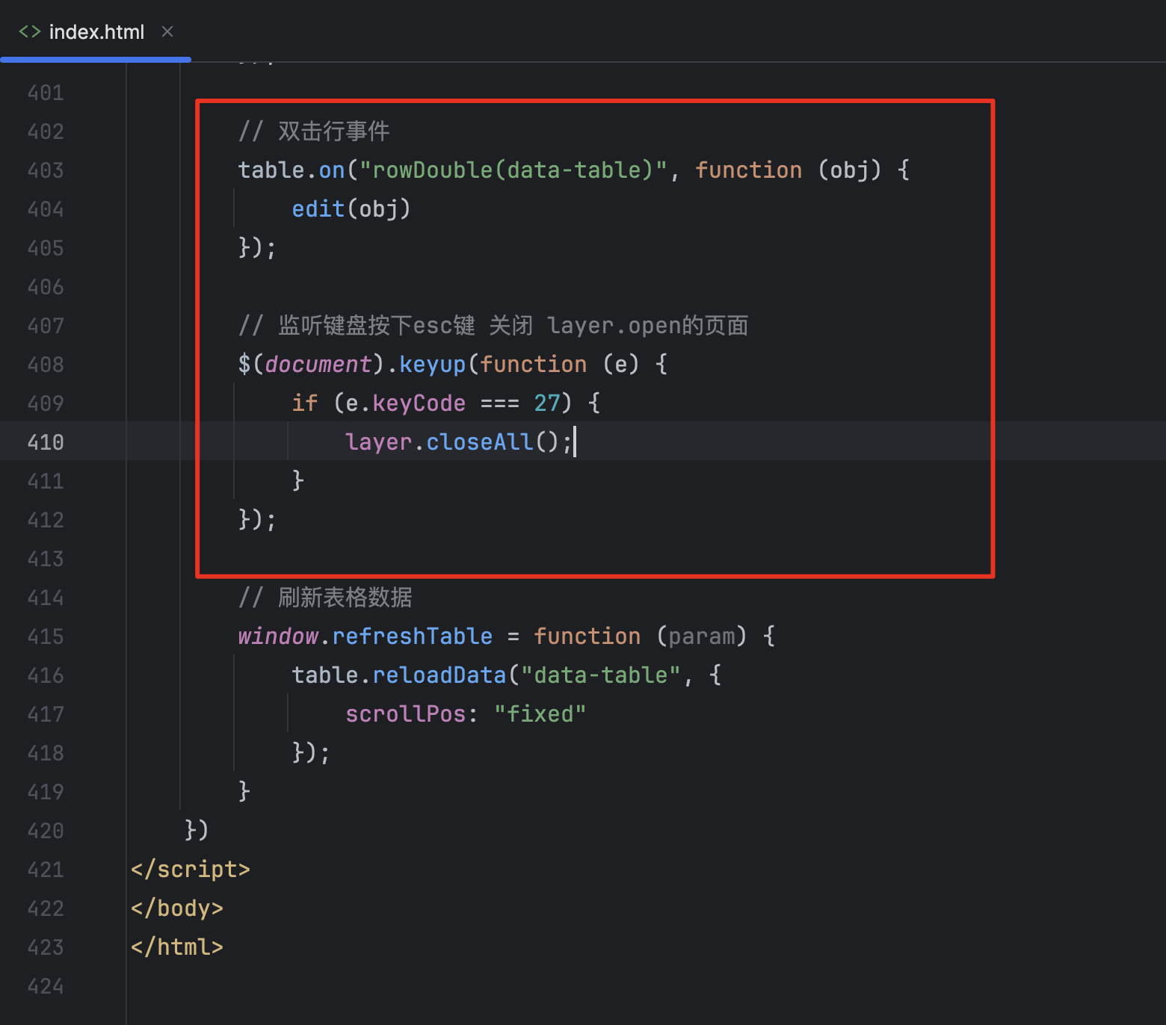The image size is (1166, 1025).
Task: Click 'table.on' on line 403
Action: click(291, 170)
